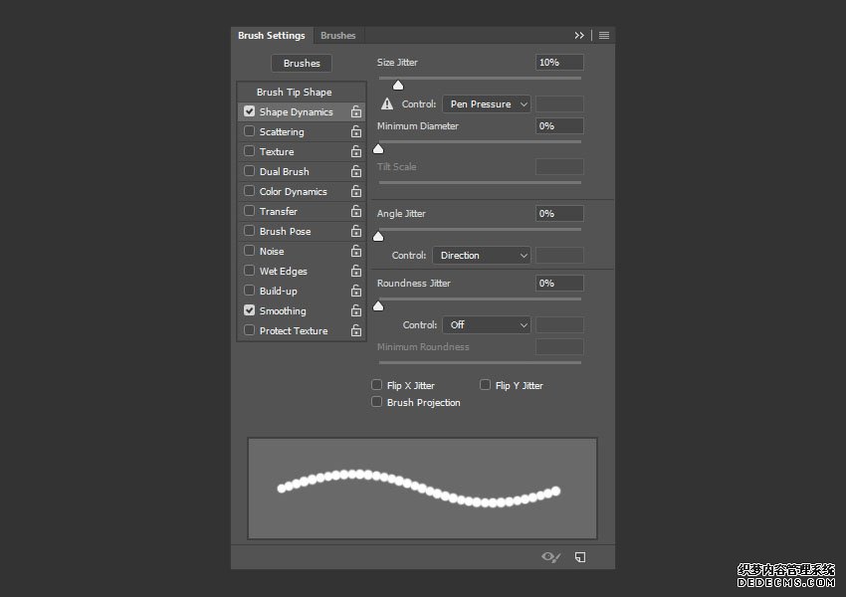Select Brush Pose settings row label
Image resolution: width=846 pixels, height=597 pixels.
285,232
